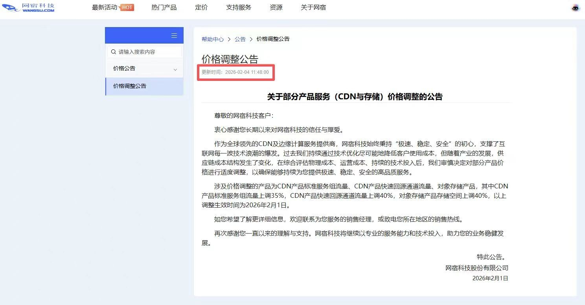Open 支持服务 menu
585x305 pixels.
(x=239, y=7)
